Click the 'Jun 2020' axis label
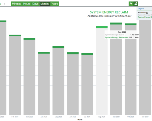 tap(73, 117)
